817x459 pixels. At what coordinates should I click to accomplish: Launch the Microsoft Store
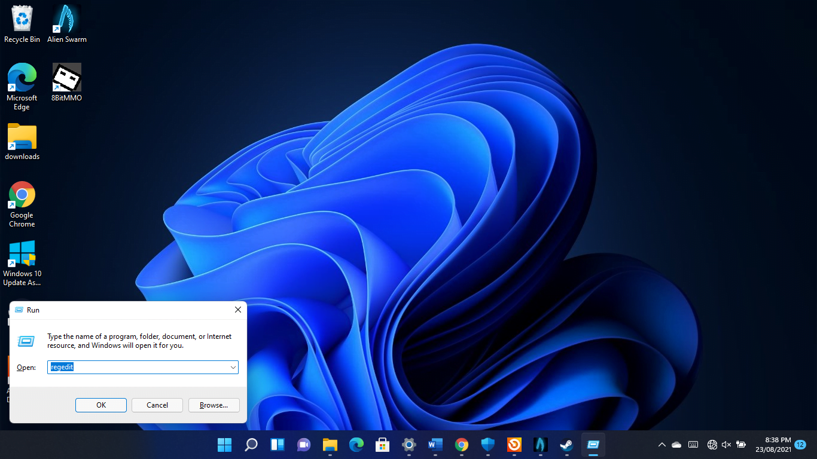tap(382, 445)
